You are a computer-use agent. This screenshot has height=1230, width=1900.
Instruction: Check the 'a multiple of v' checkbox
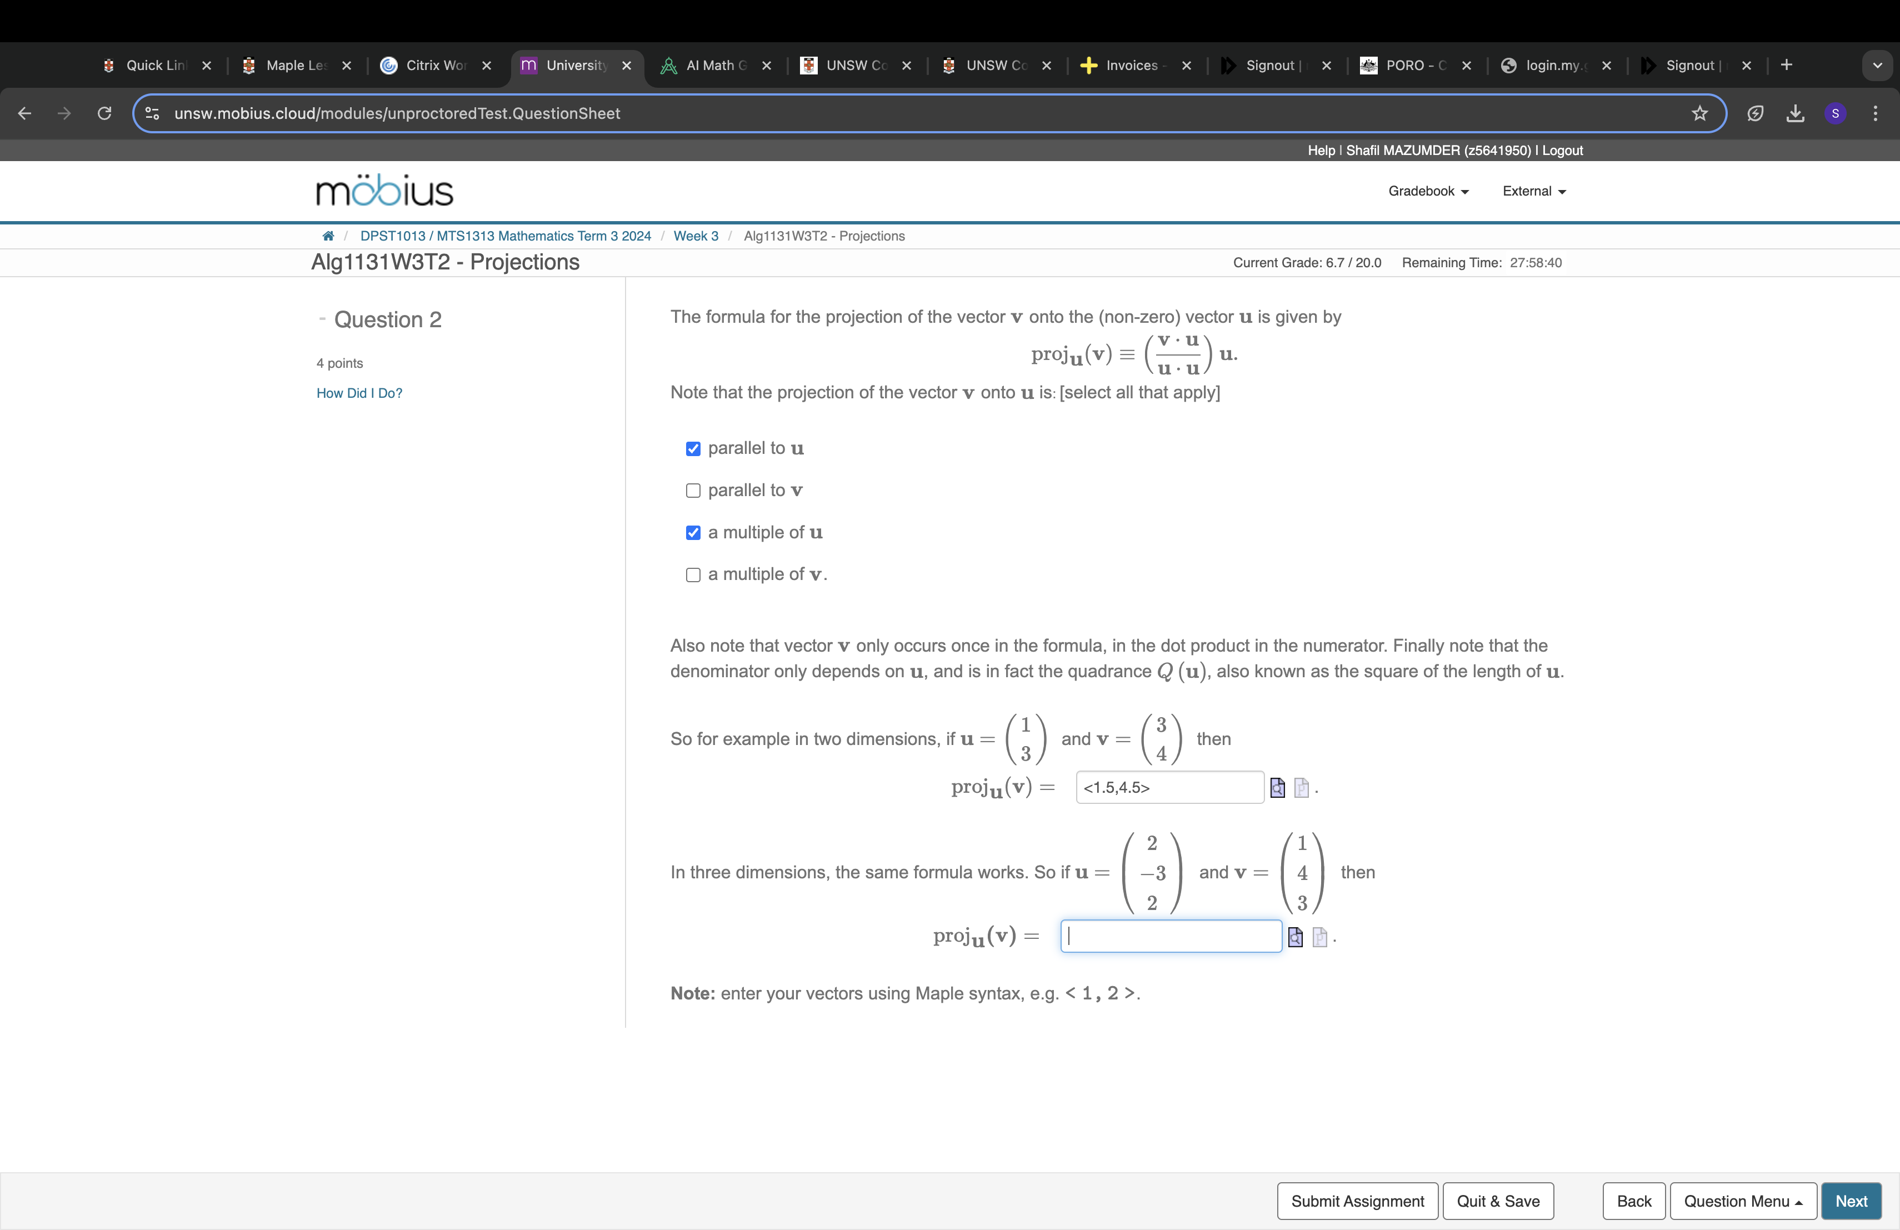693,574
